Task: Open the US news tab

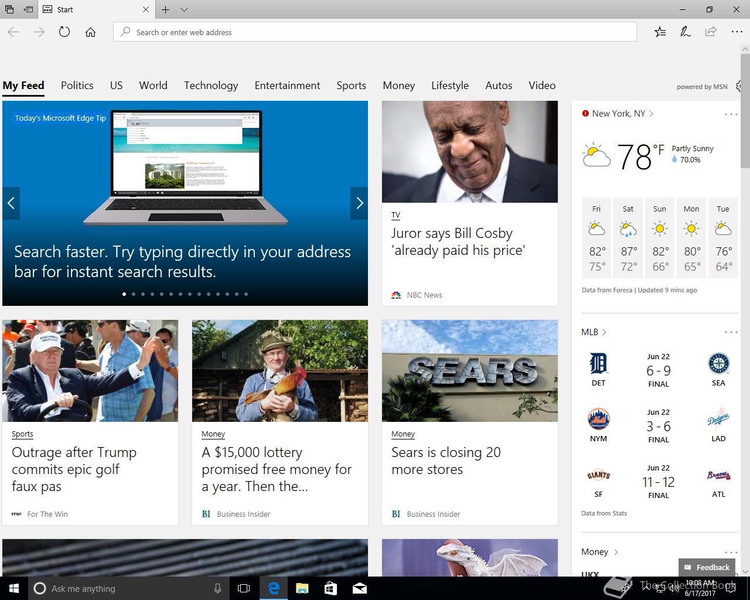Action: [117, 86]
